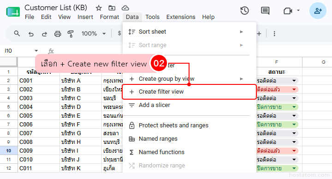Open the Format menu
The width and height of the screenshot is (332, 179).
pos(109,17)
